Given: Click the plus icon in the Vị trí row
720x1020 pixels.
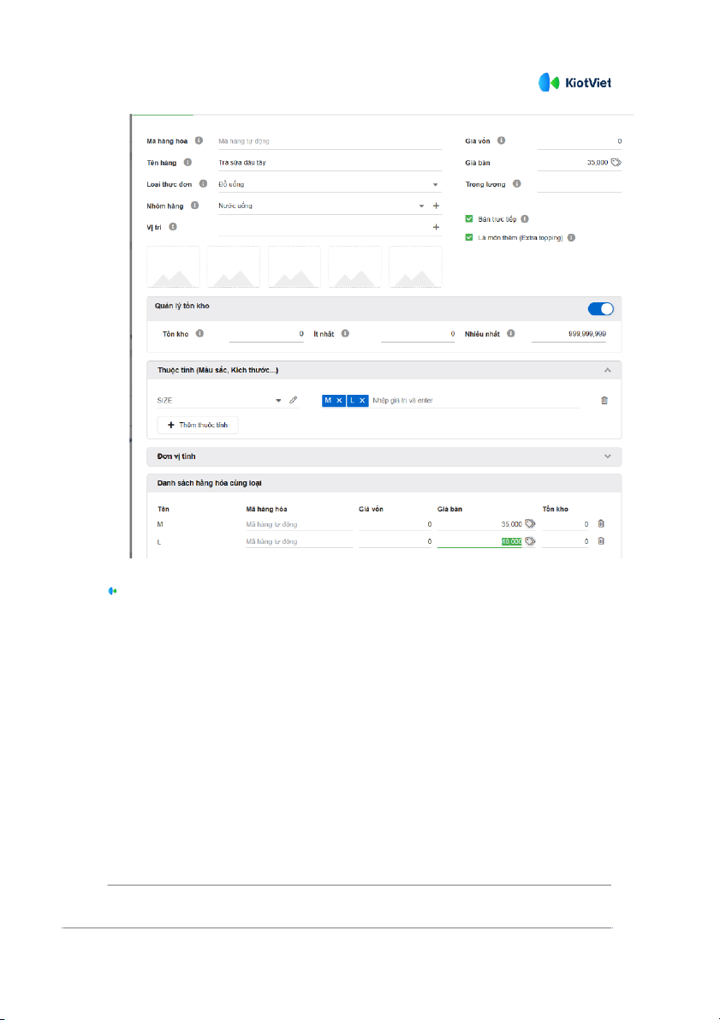Looking at the screenshot, I should pyautogui.click(x=436, y=227).
